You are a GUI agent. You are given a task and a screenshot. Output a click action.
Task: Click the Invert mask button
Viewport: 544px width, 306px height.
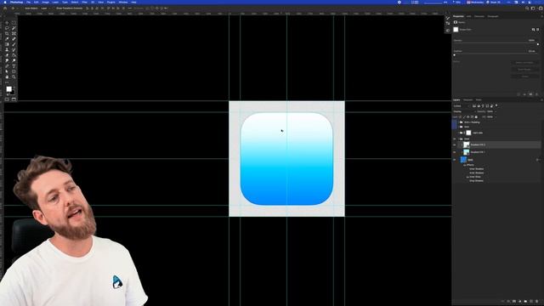(x=524, y=76)
